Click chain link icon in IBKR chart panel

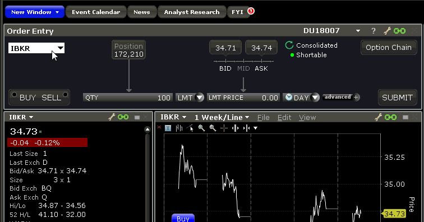click(x=391, y=117)
